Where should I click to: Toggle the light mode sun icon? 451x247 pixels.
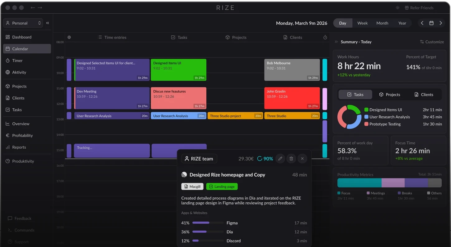click(x=397, y=8)
